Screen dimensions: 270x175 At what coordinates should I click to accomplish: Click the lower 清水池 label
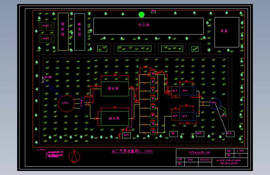[114, 118]
